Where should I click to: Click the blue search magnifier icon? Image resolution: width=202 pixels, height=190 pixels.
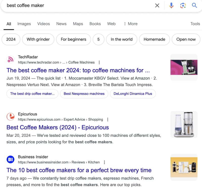(x=194, y=5)
